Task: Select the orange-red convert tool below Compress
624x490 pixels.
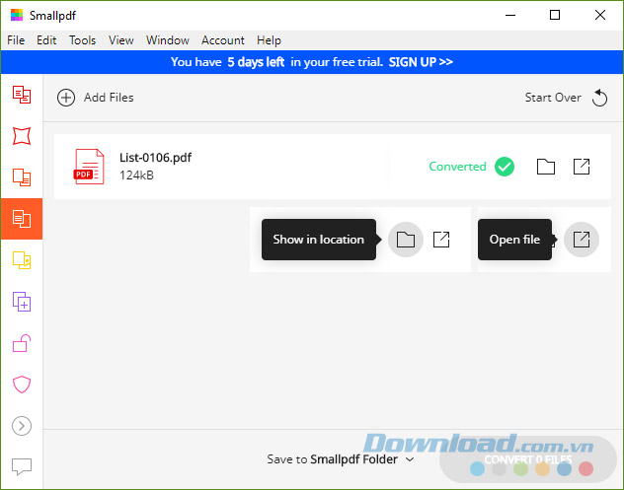Action: 22,177
